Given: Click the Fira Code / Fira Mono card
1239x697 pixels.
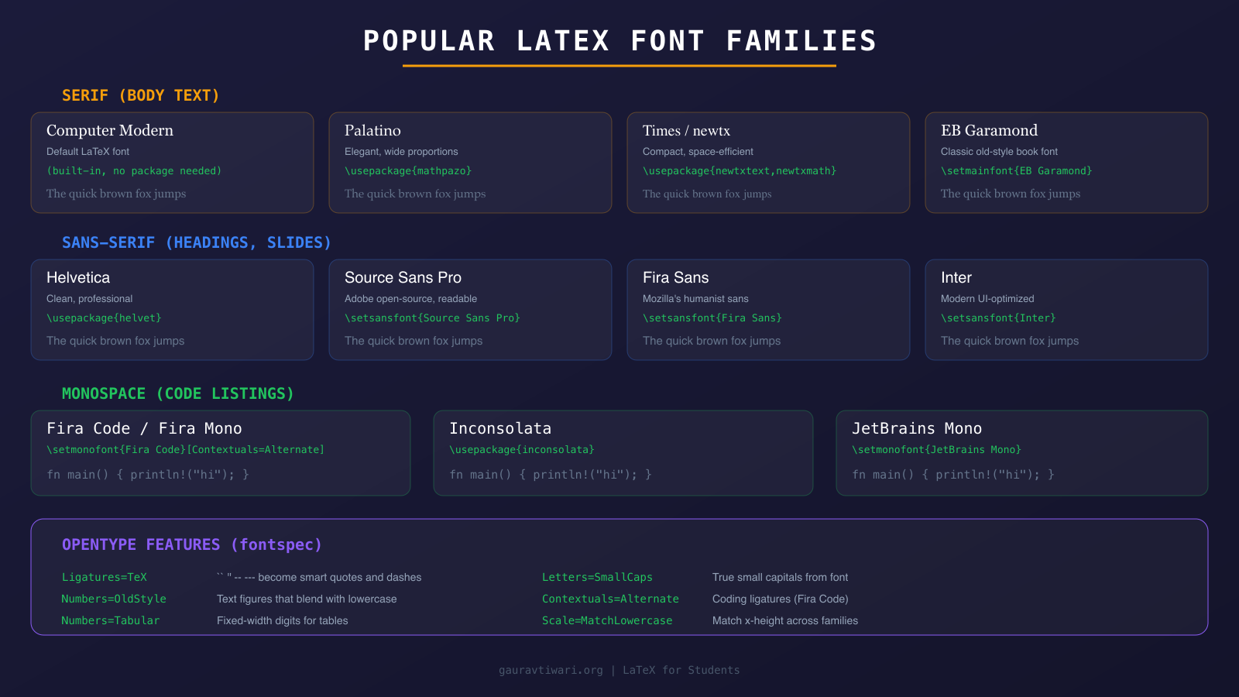Looking at the screenshot, I should 221,453.
